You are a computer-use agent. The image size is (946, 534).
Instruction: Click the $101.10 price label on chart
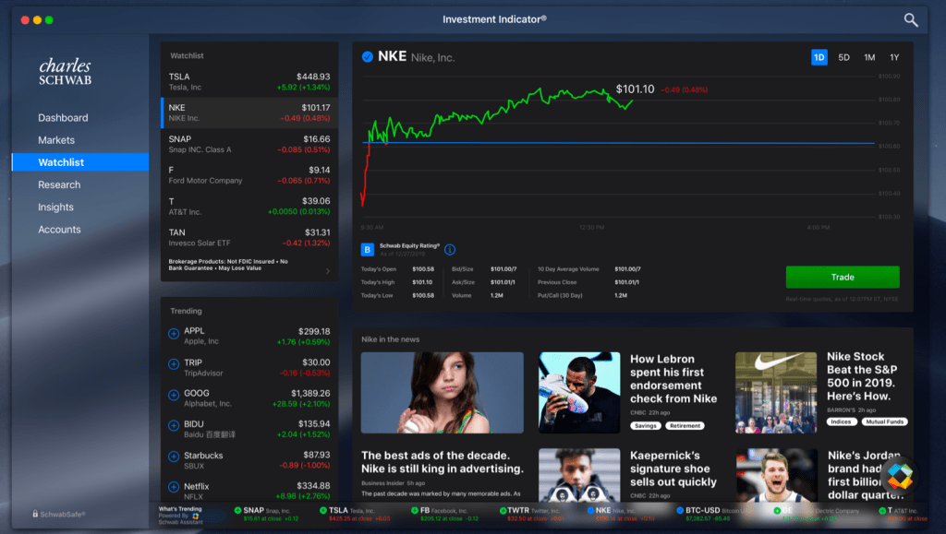point(635,89)
